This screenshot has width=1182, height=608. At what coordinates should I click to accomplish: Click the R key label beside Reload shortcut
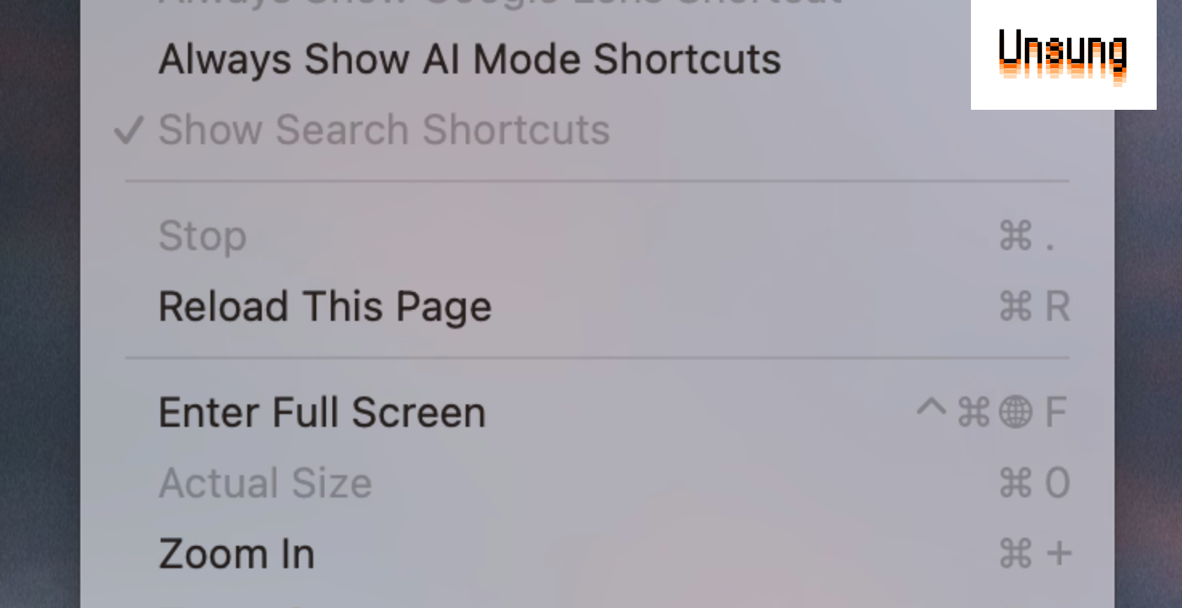1058,306
